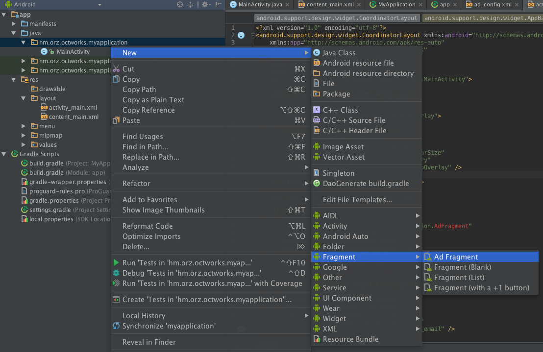Select Optimize Imports
This screenshot has width=543, height=352.
coord(211,236)
